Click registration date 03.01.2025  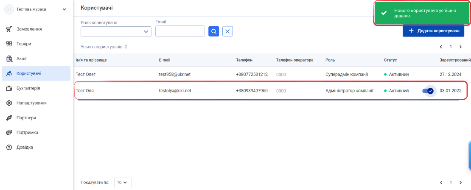tap(450, 90)
